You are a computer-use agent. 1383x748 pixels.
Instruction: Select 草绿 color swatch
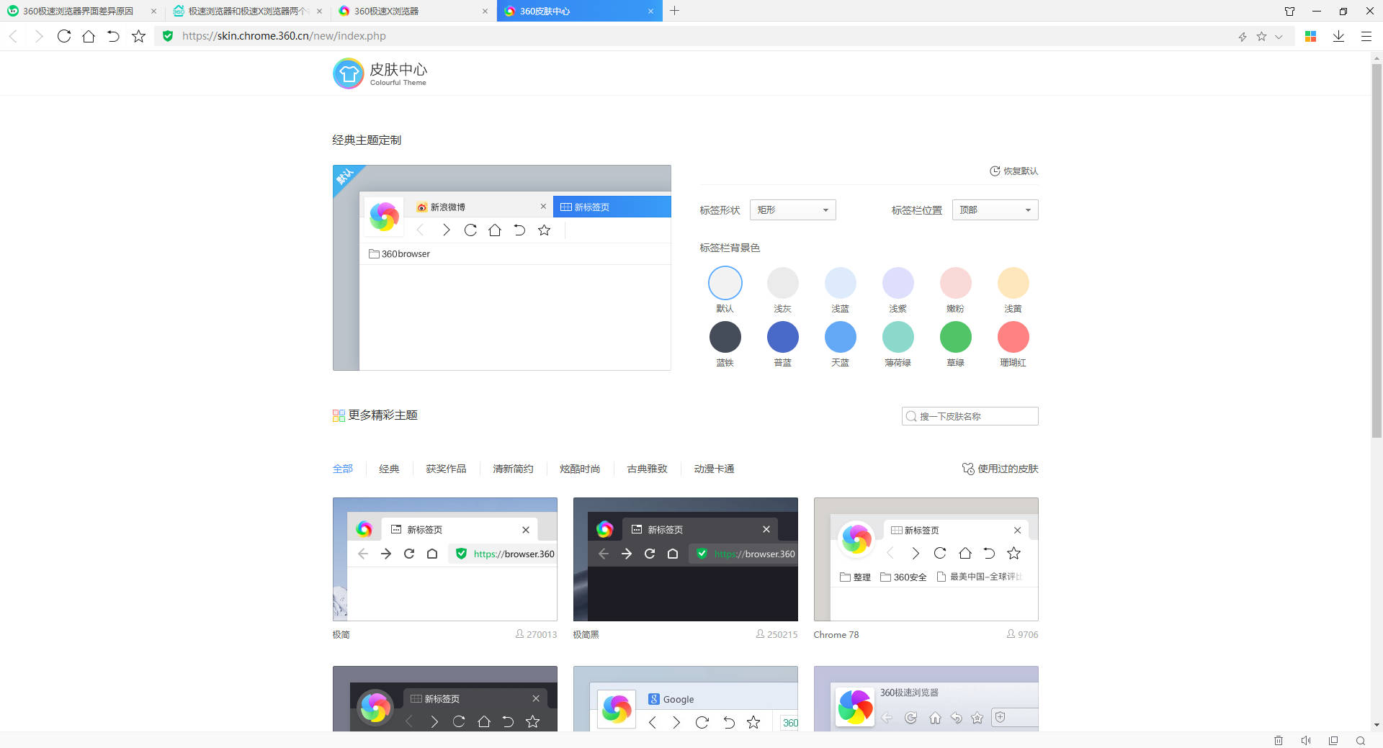(x=956, y=337)
